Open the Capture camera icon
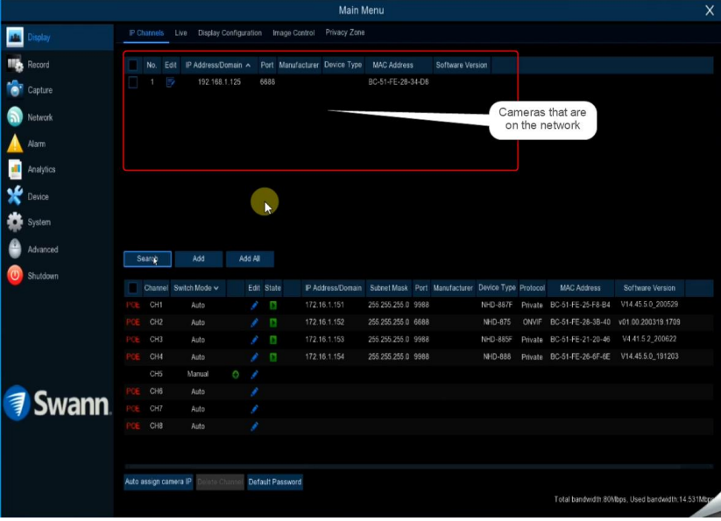The image size is (721, 521). coord(15,90)
